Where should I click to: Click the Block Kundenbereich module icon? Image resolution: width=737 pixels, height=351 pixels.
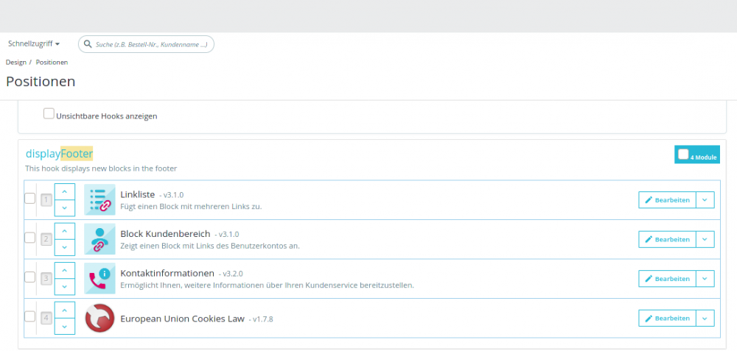click(99, 239)
